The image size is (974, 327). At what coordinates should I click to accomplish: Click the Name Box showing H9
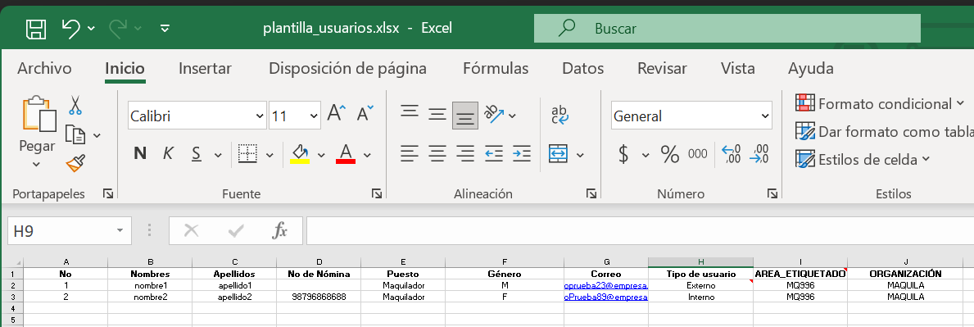coord(69,231)
